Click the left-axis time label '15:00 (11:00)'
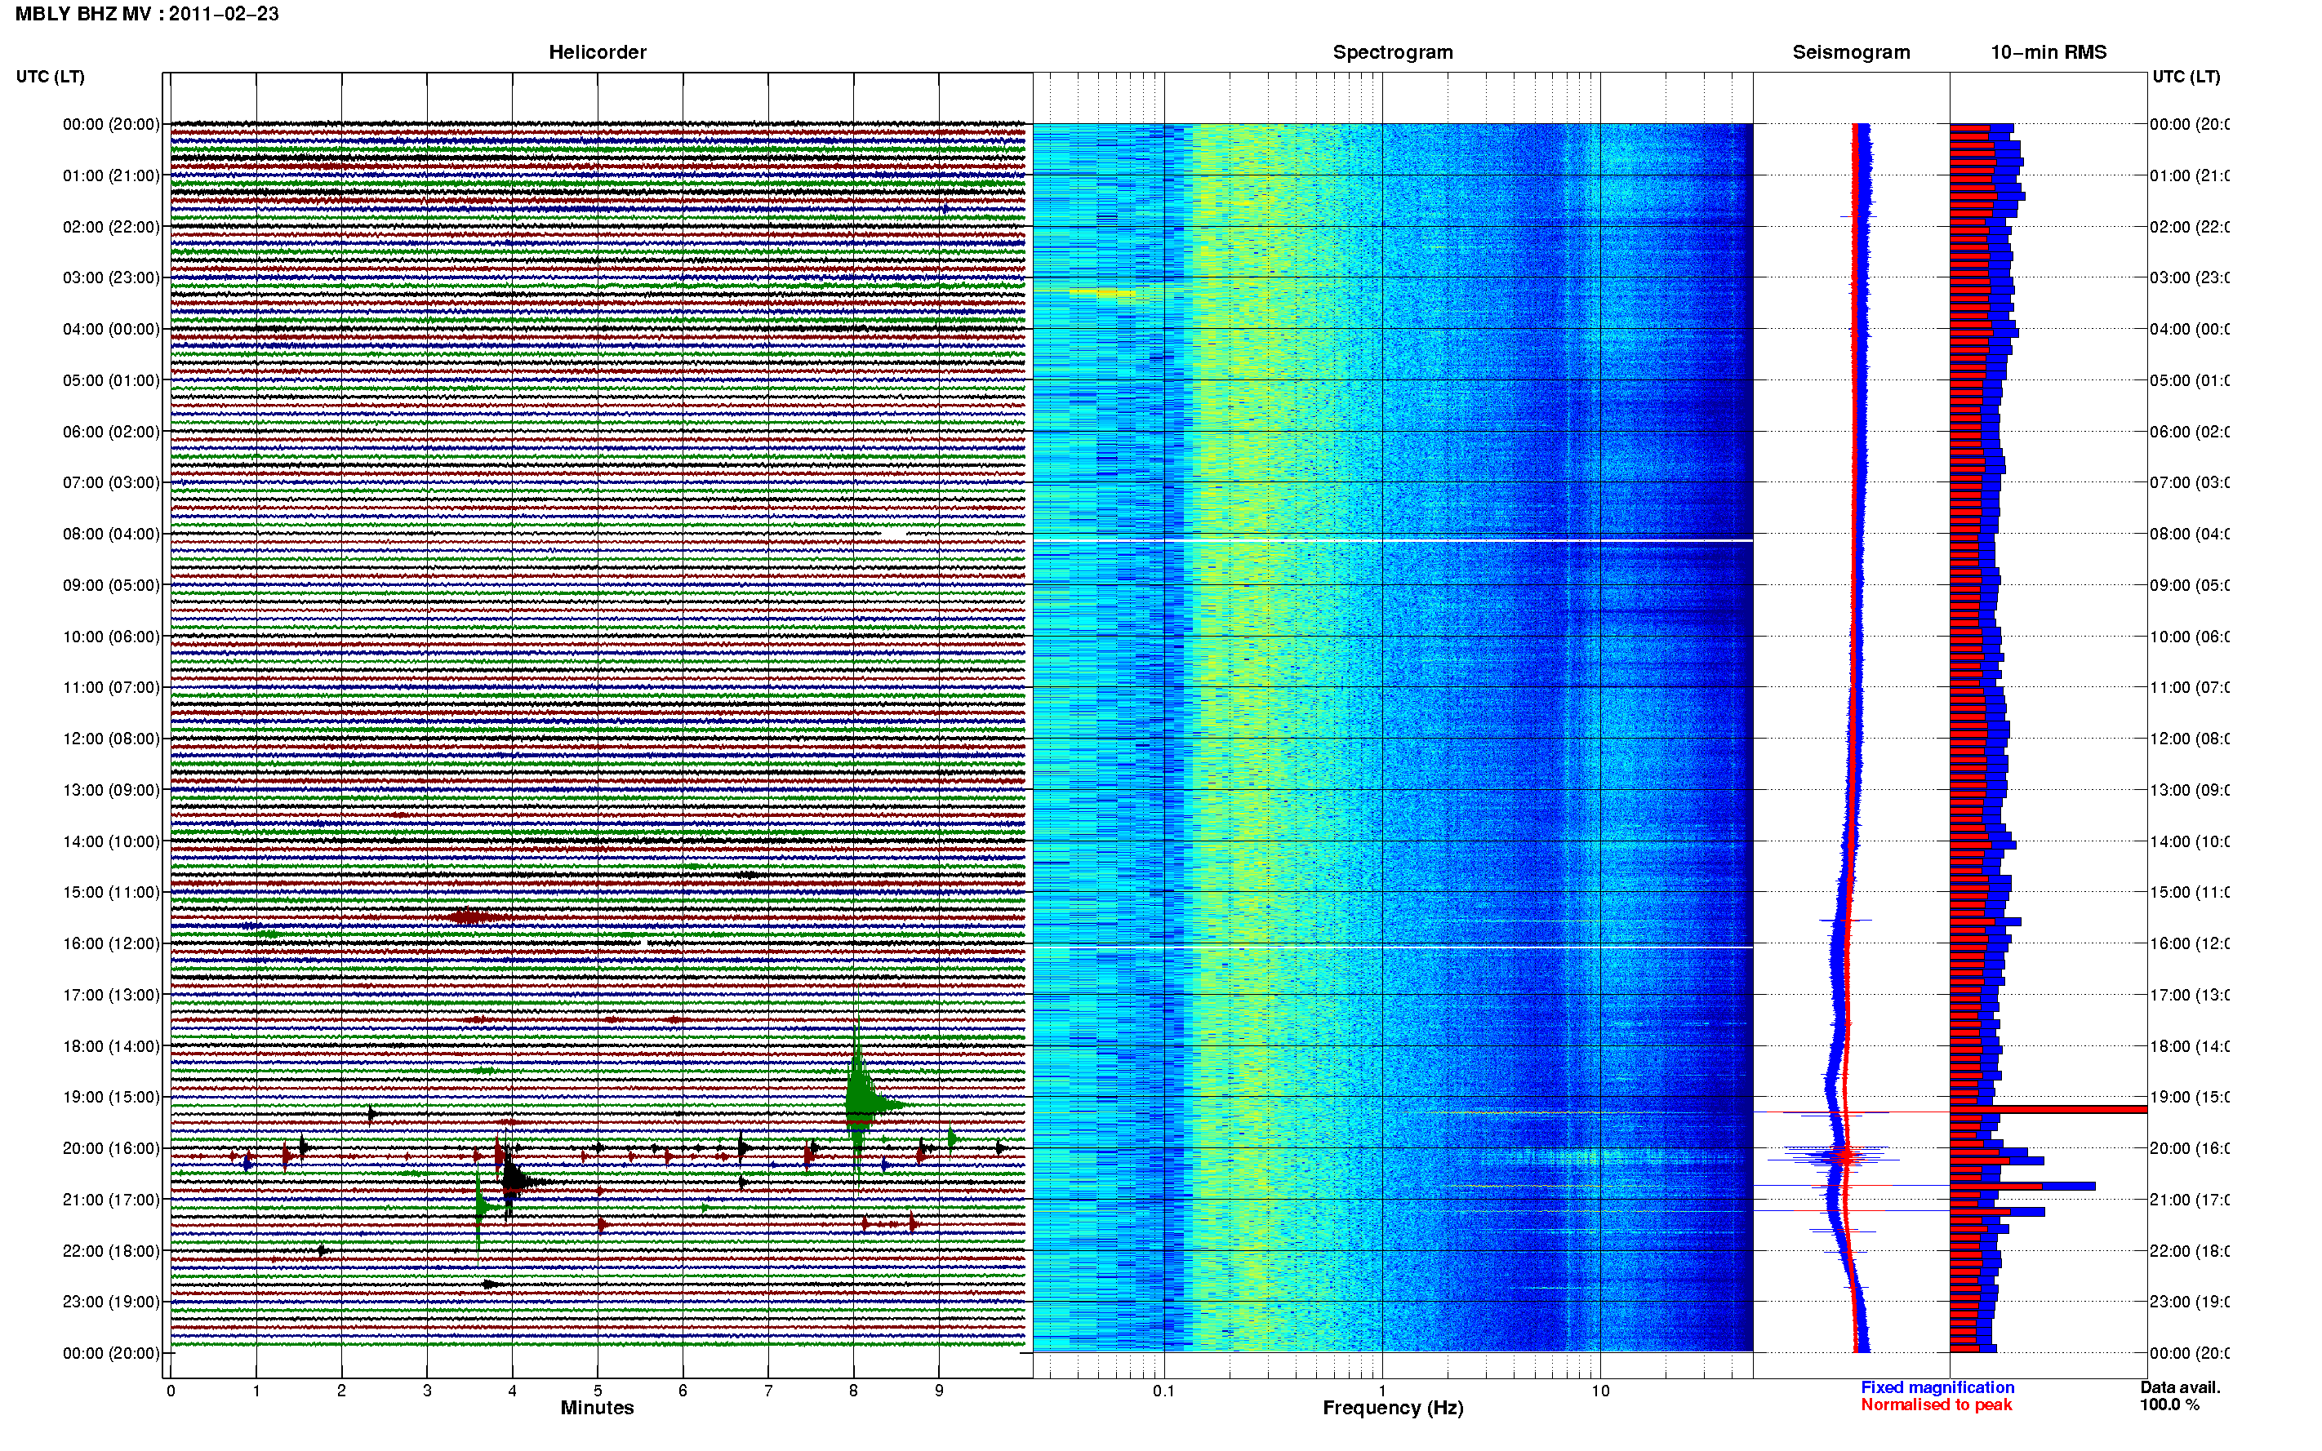Screen dimensions: 2322x1451 (111, 893)
